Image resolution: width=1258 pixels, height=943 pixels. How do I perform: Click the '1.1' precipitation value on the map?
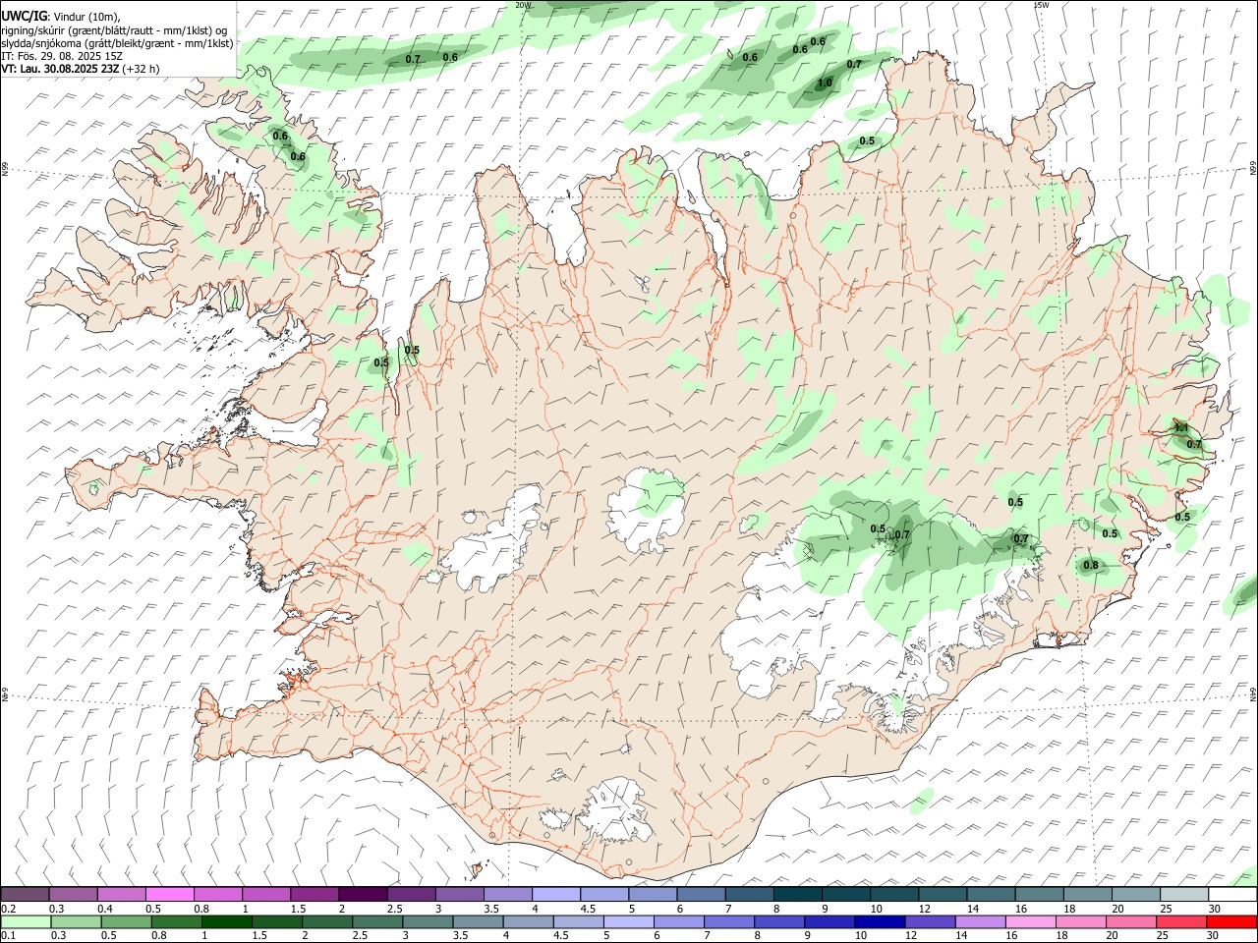point(1181,428)
